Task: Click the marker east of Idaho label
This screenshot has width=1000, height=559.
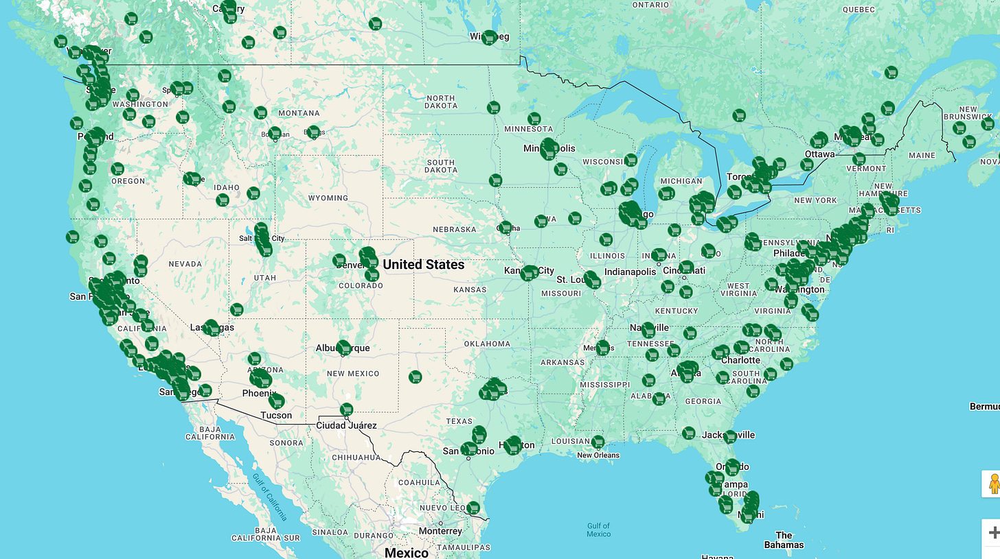Action: pyautogui.click(x=253, y=193)
